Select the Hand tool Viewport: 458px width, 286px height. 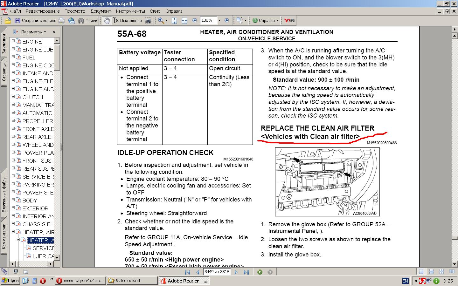click(x=107, y=21)
